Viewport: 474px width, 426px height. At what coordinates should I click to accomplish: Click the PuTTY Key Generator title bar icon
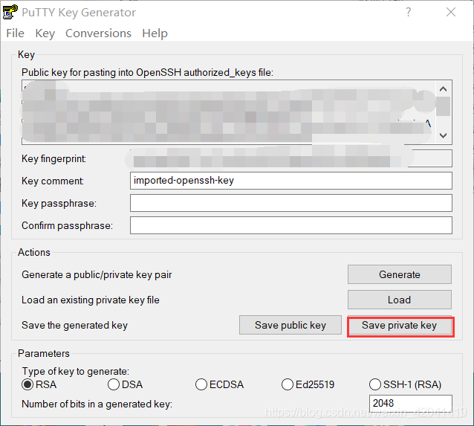[x=10, y=12]
